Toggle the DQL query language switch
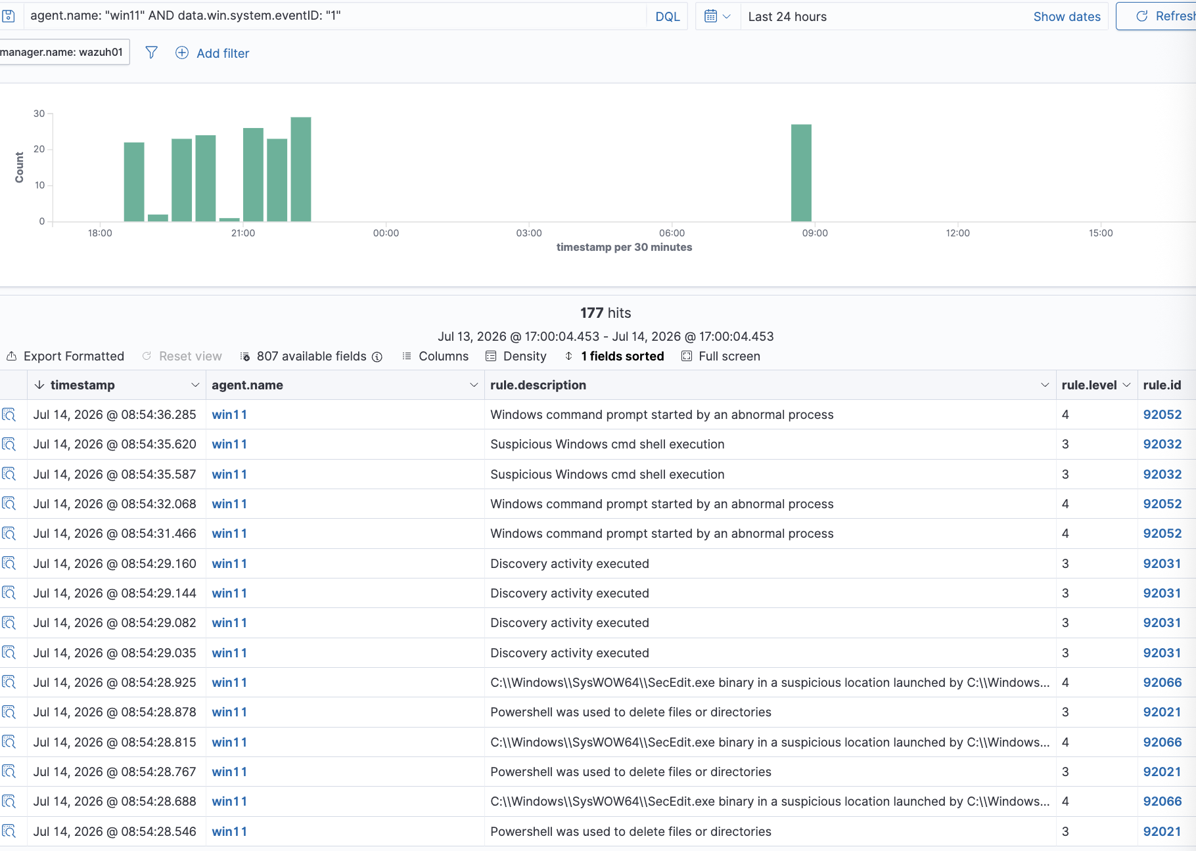 (x=667, y=16)
